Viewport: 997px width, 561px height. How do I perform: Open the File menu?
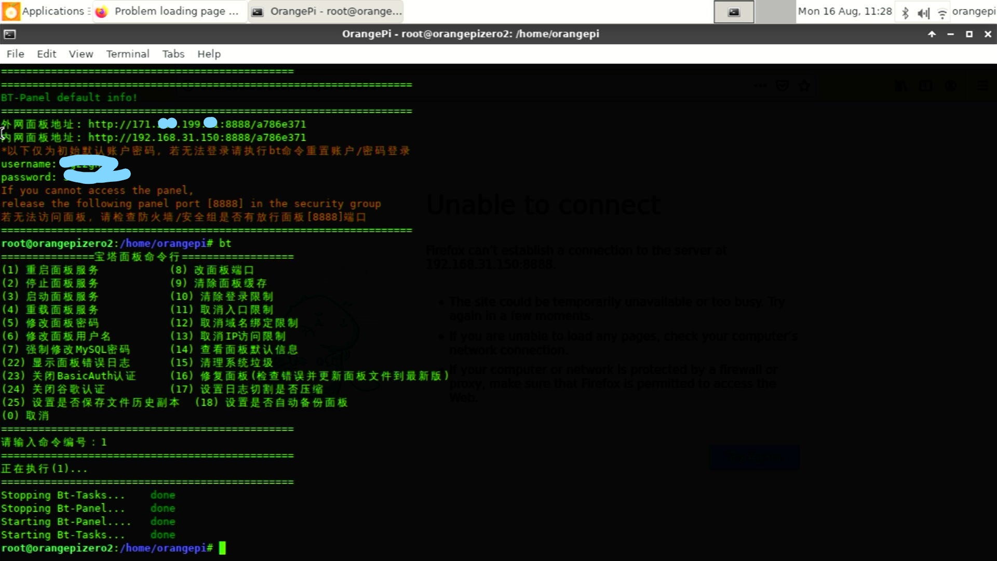point(15,54)
